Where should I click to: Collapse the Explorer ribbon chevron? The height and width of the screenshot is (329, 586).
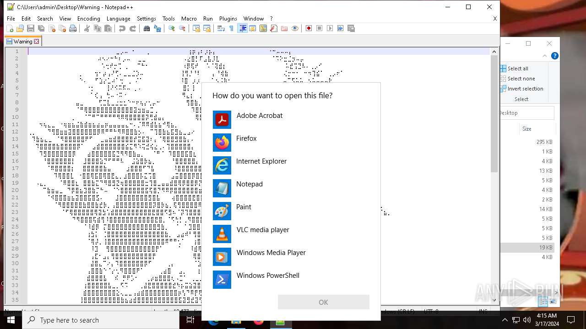pos(545,56)
